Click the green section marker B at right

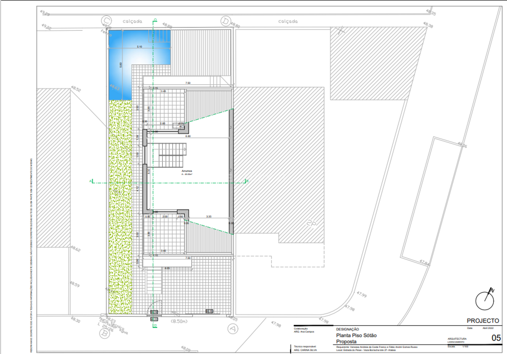point(247,181)
